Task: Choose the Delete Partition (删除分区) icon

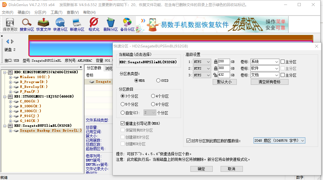Action: [x=110, y=25]
